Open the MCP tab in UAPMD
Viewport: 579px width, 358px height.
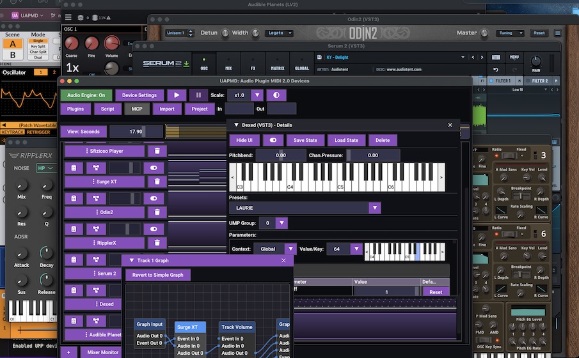coord(137,109)
